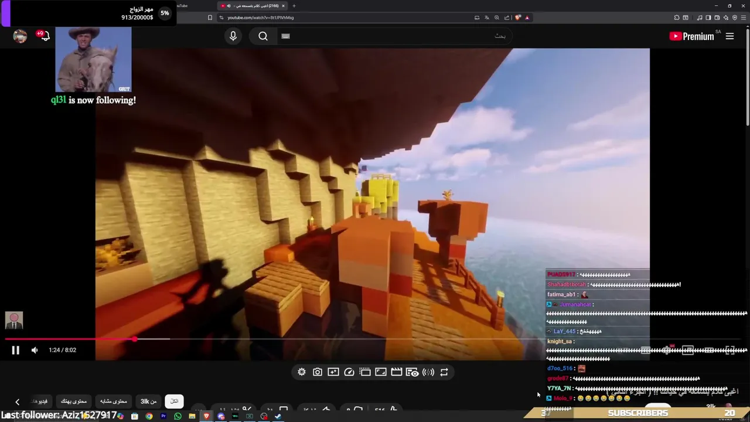Toggle volume boost lightning icon
The width and height of the screenshot is (750, 422).
tap(428, 372)
